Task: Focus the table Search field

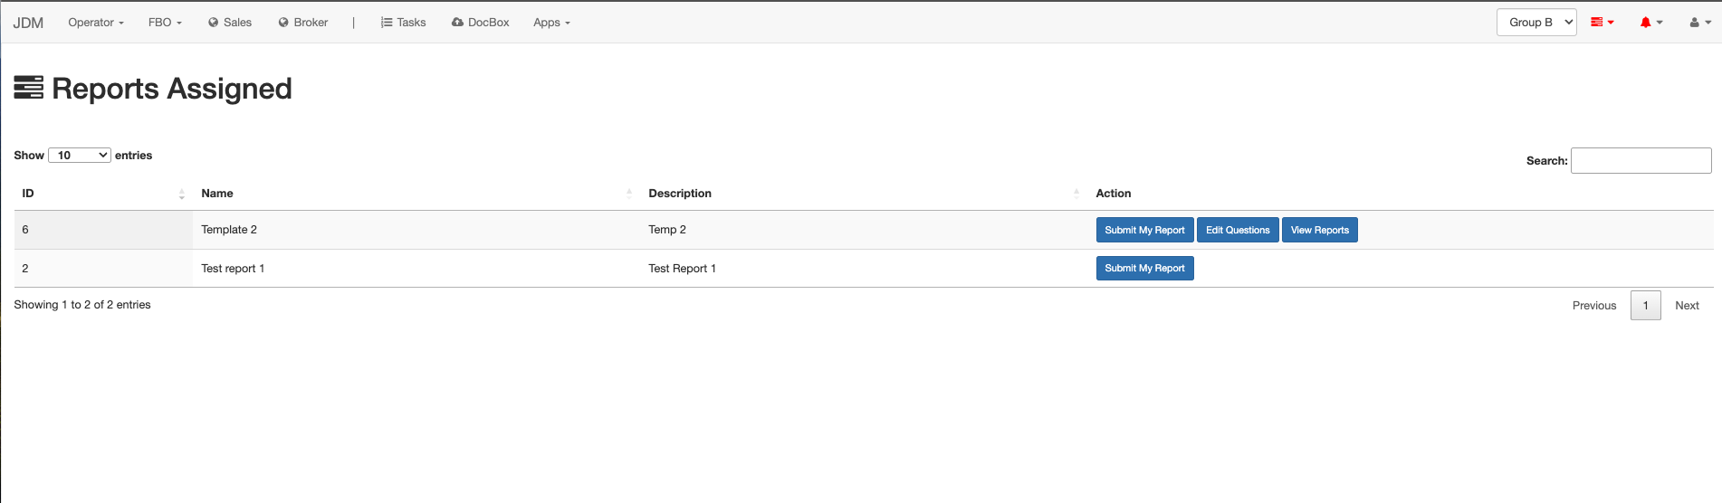Action: [1640, 161]
